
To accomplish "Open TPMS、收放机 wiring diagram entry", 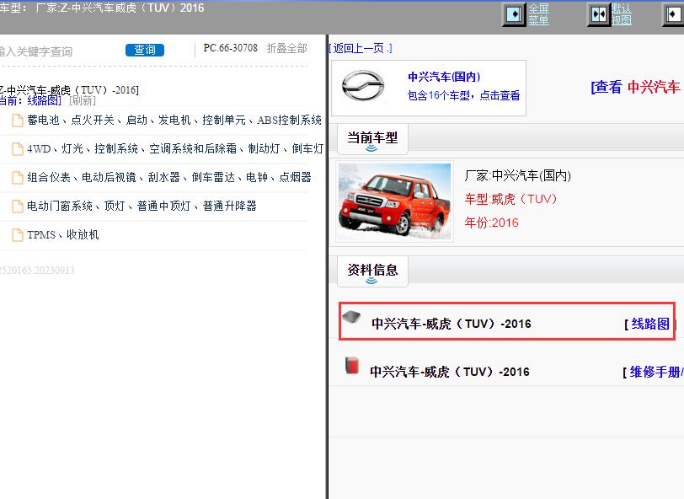I will [x=63, y=235].
